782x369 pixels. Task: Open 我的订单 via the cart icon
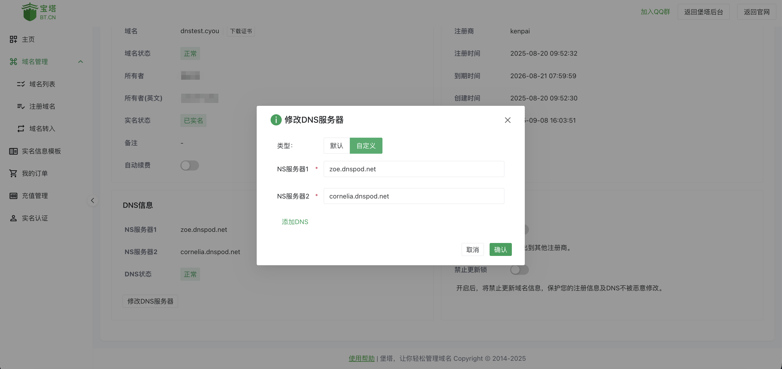pyautogui.click(x=13, y=173)
